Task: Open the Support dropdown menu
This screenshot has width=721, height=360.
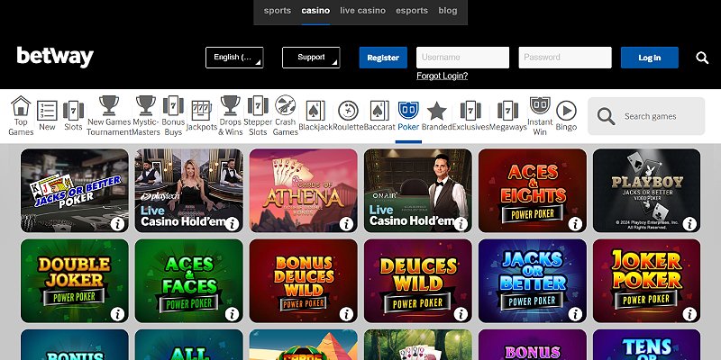Action: pyautogui.click(x=311, y=58)
